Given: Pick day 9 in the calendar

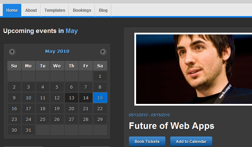Looking at the screenshot, I should coord(14,98).
